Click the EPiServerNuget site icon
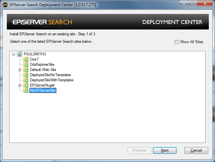 pyautogui.click(x=26, y=85)
